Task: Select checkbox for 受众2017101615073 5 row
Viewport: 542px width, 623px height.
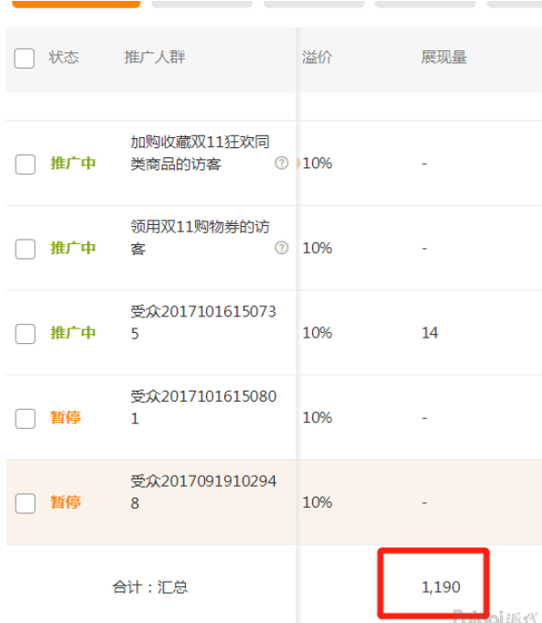Action: (x=26, y=334)
